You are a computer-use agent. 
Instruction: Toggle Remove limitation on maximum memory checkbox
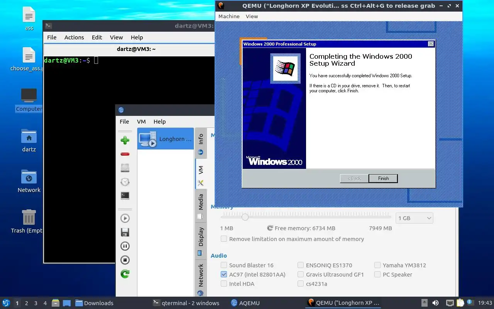[x=224, y=239]
